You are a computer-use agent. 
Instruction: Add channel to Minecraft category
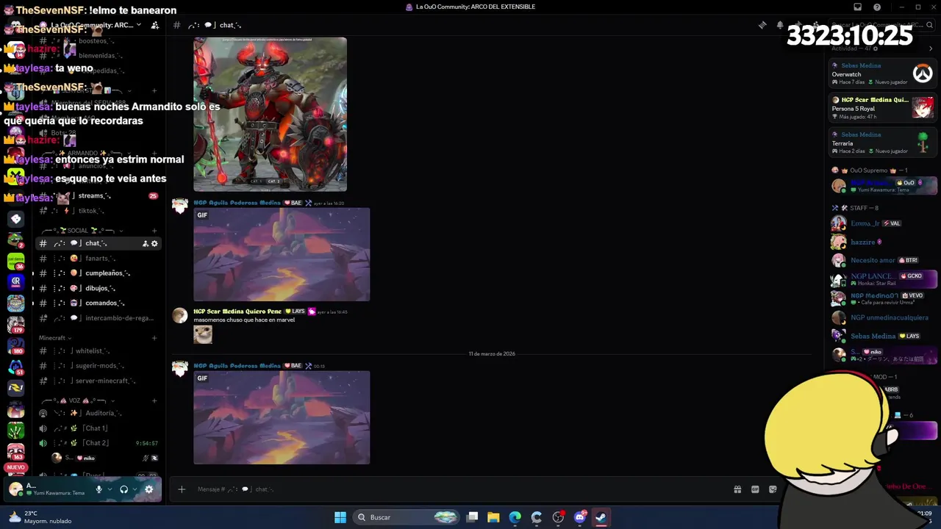[x=154, y=338]
